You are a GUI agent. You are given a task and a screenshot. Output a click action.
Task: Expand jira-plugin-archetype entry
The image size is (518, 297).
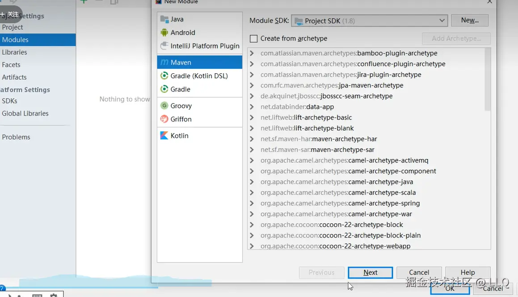click(x=252, y=75)
